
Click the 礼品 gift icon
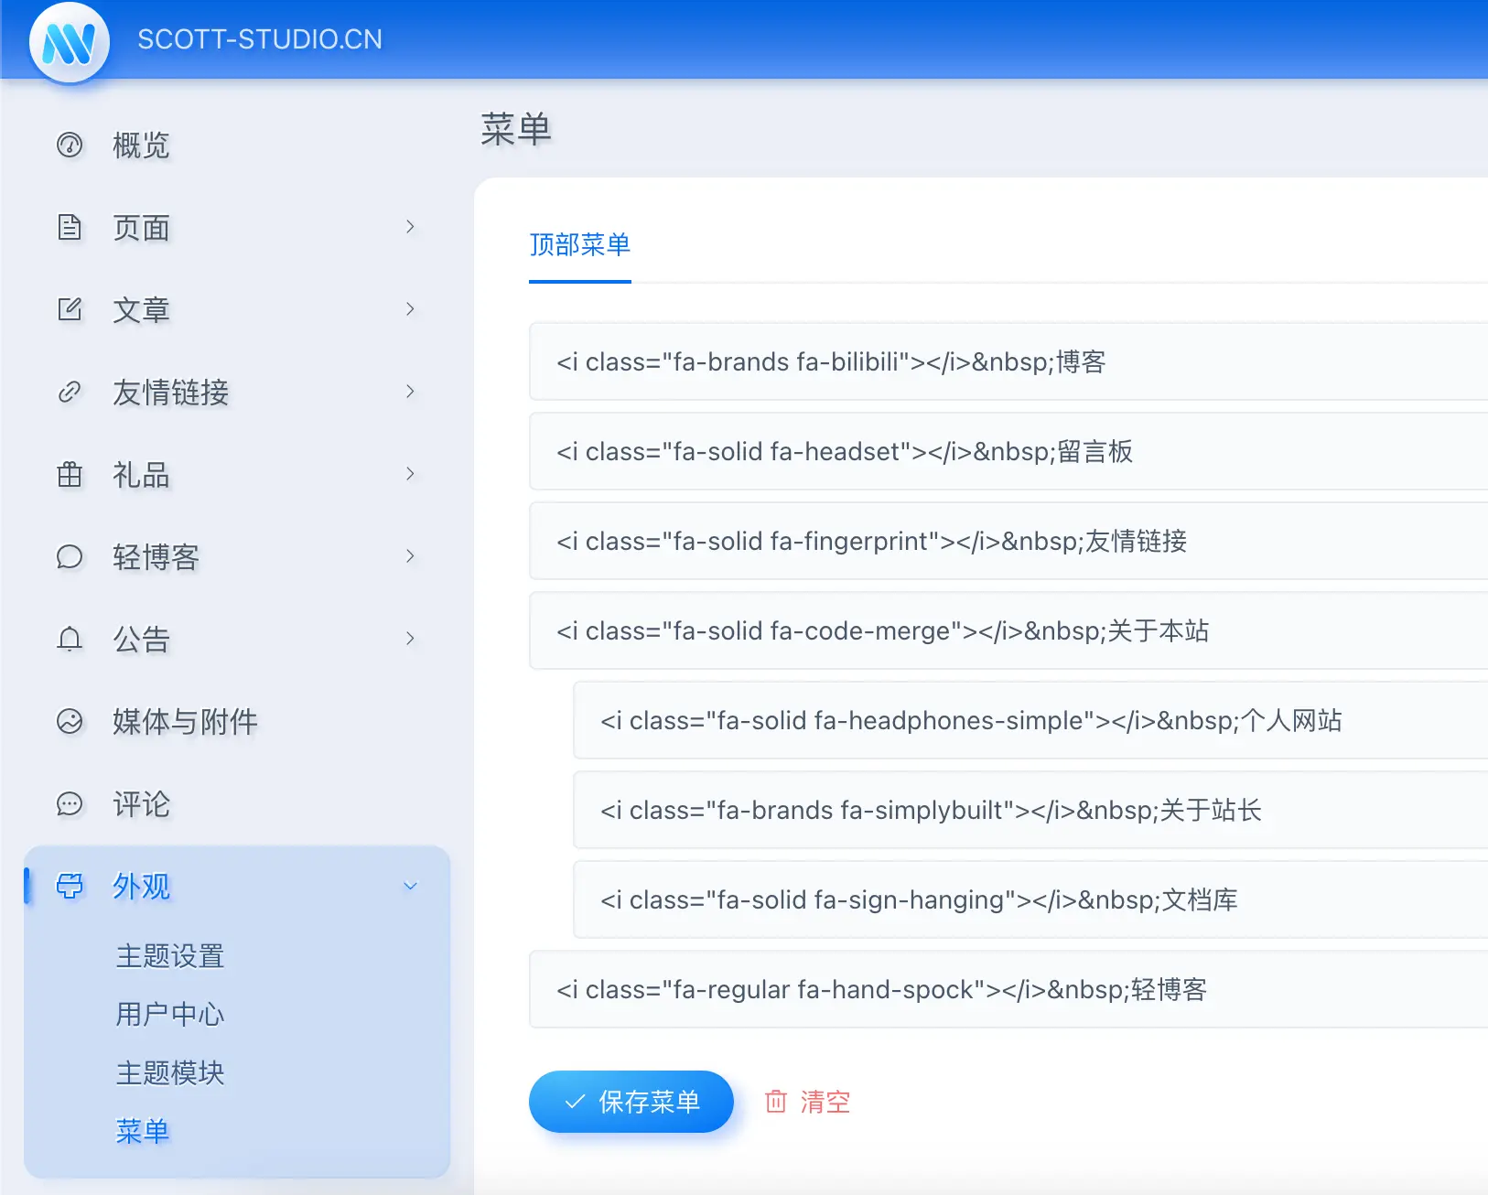70,474
